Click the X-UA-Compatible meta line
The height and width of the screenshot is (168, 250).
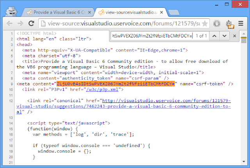(x=105, y=50)
